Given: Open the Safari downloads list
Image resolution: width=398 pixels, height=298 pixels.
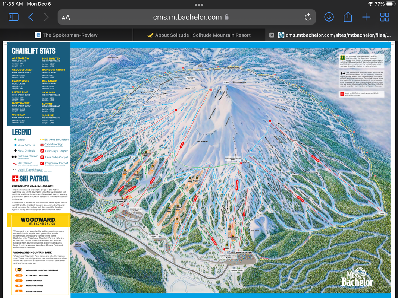Looking at the screenshot, I should tap(329, 17).
